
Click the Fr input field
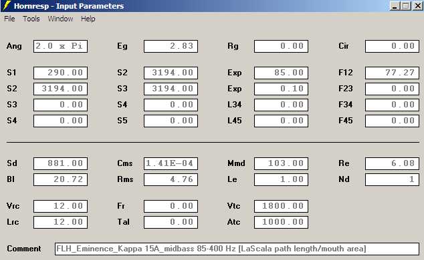tap(171, 207)
